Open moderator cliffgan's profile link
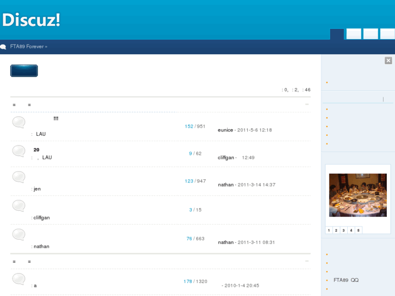Screen dimensions: 395x296 pyautogui.click(x=42, y=218)
